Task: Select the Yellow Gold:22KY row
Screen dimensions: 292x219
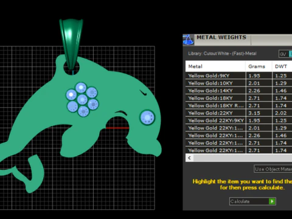Action: [x=238, y=113]
